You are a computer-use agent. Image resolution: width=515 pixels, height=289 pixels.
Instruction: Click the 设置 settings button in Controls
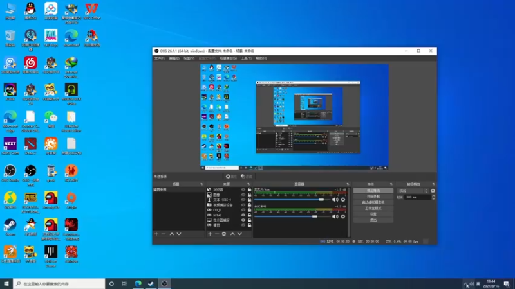373,214
